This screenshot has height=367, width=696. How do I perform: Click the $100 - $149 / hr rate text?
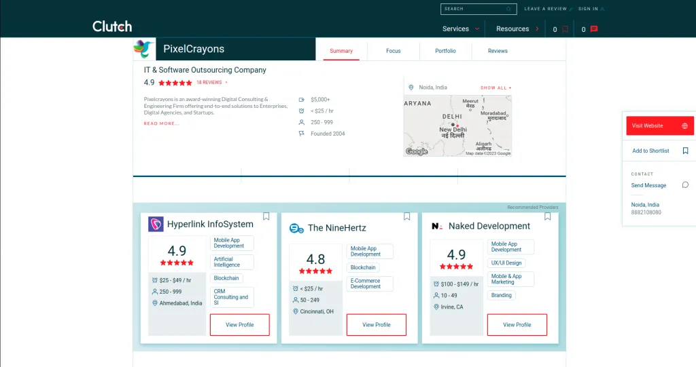pyautogui.click(x=459, y=284)
